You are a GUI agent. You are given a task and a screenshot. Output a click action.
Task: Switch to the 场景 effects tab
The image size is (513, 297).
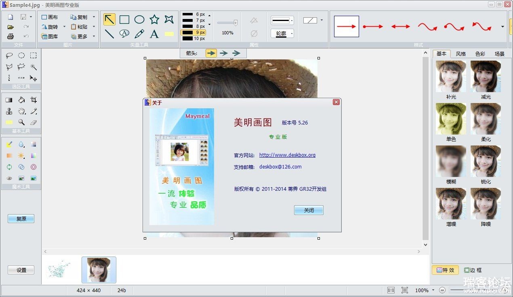tap(500, 54)
